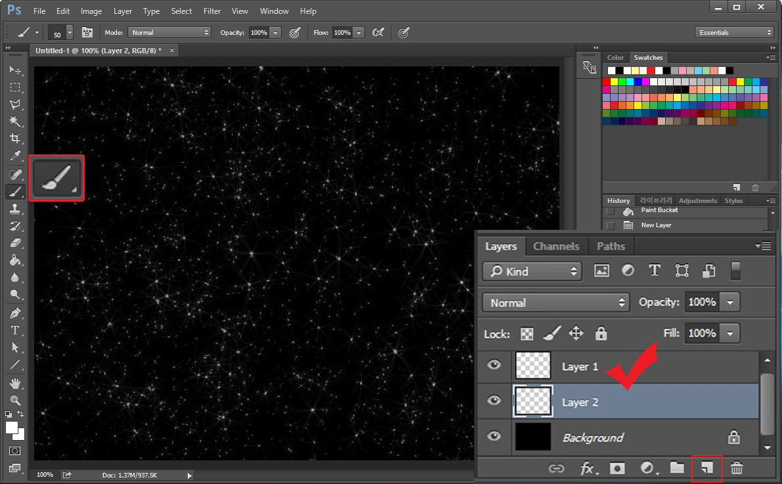The height and width of the screenshot is (484, 782).
Task: Toggle lock transparent pixels
Action: tap(527, 334)
